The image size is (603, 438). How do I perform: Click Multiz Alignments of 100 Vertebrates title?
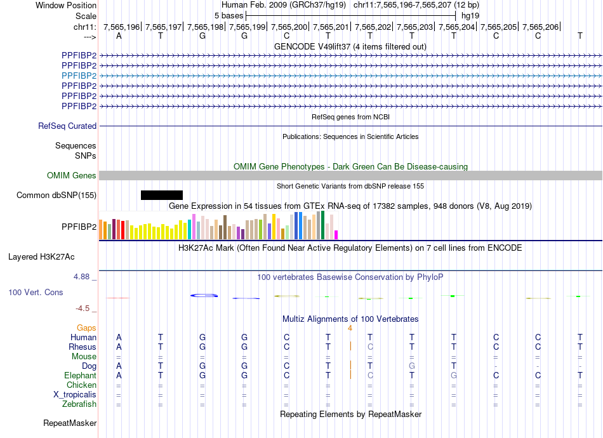(x=350, y=319)
